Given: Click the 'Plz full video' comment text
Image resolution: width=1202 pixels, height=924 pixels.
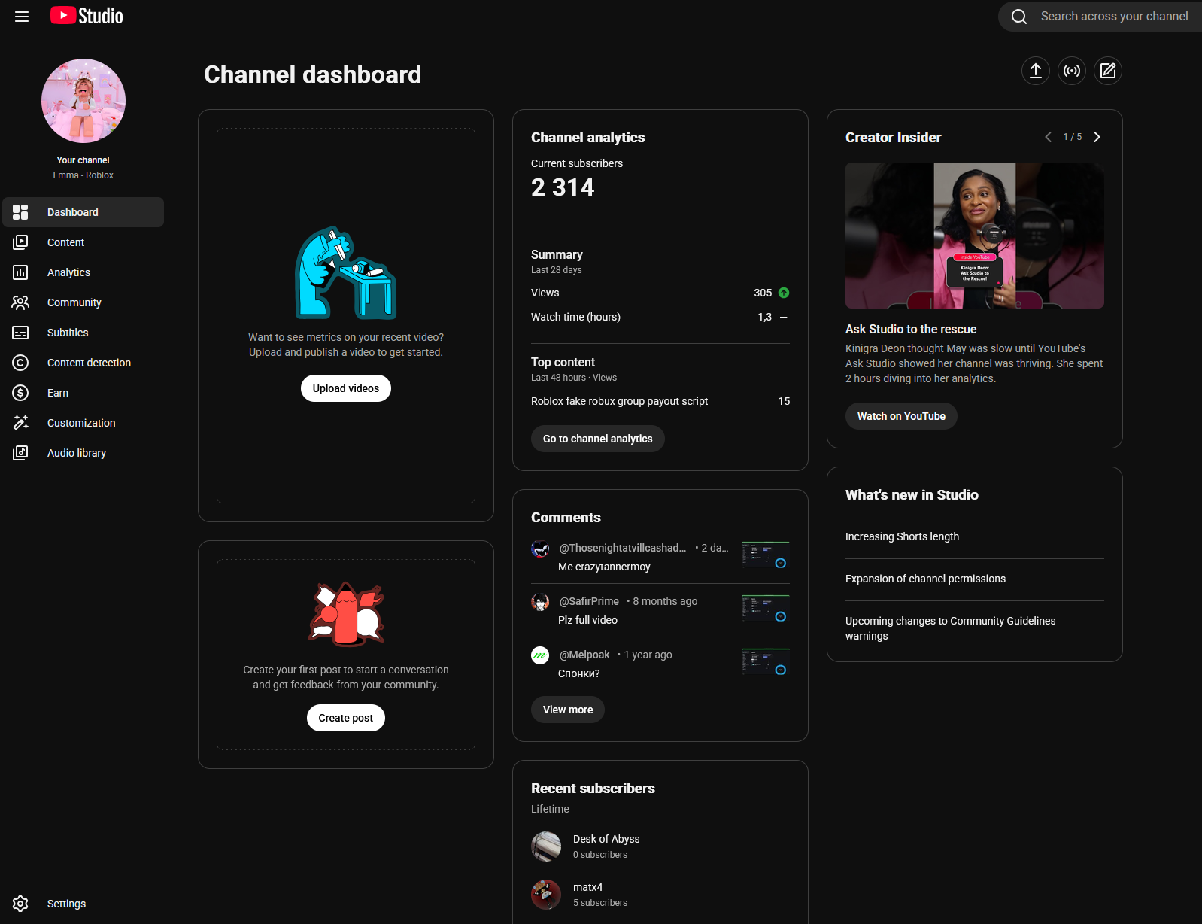Looking at the screenshot, I should [587, 620].
